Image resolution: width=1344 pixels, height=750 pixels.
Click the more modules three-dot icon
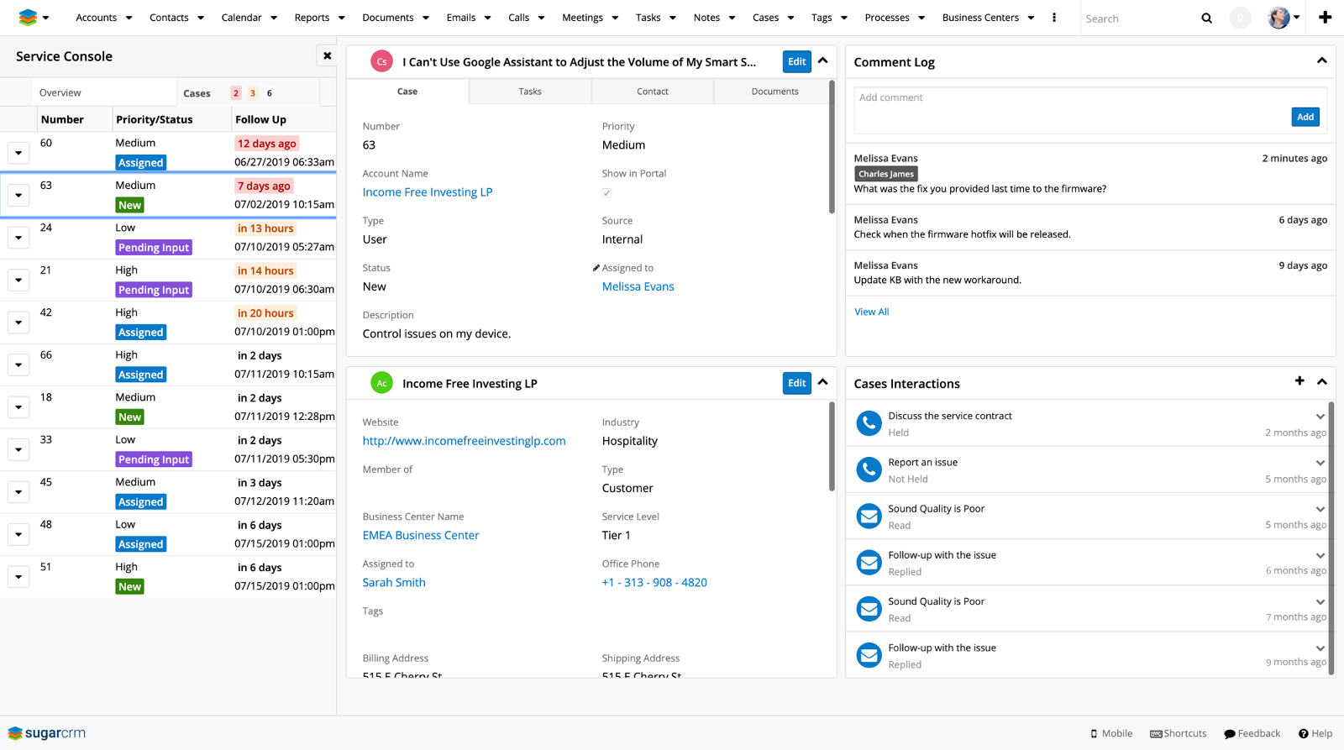coord(1054,18)
